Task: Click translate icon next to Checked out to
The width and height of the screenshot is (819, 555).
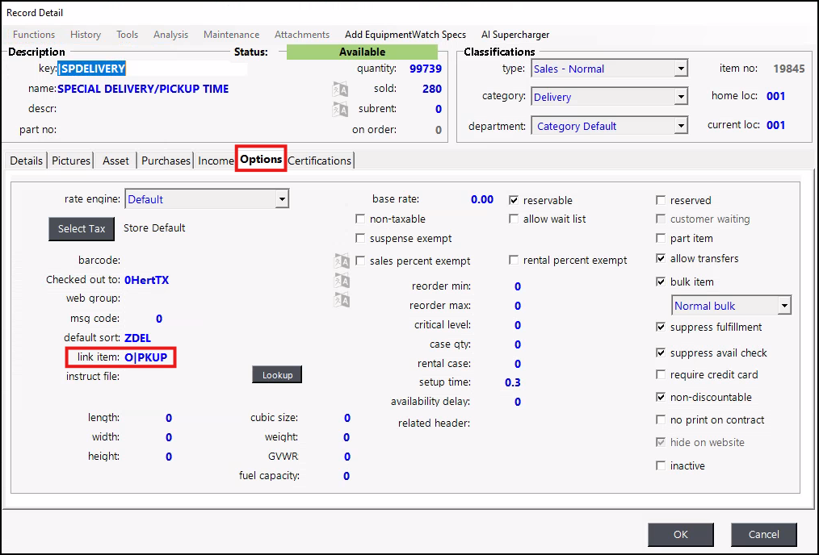Action: pos(342,281)
